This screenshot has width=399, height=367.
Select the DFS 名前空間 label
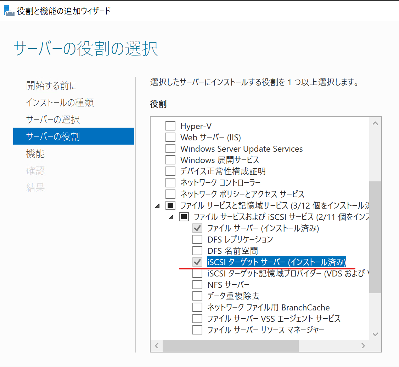point(232,251)
